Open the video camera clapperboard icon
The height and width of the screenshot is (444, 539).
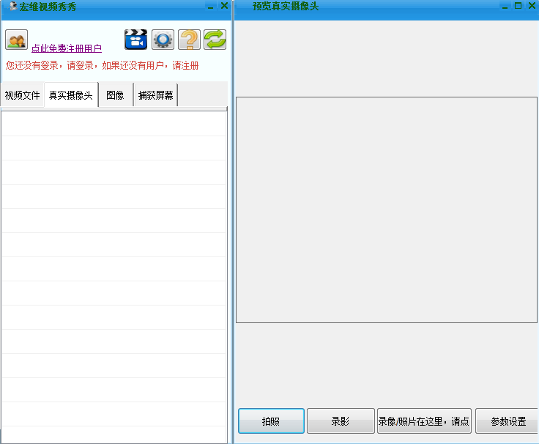tap(135, 40)
